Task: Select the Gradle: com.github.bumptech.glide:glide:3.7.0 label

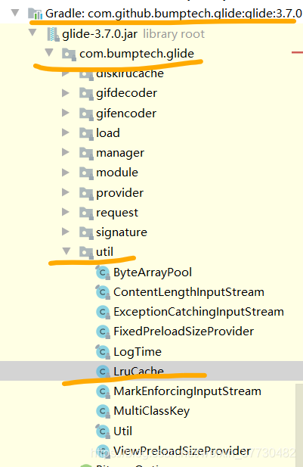Action: click(x=174, y=14)
